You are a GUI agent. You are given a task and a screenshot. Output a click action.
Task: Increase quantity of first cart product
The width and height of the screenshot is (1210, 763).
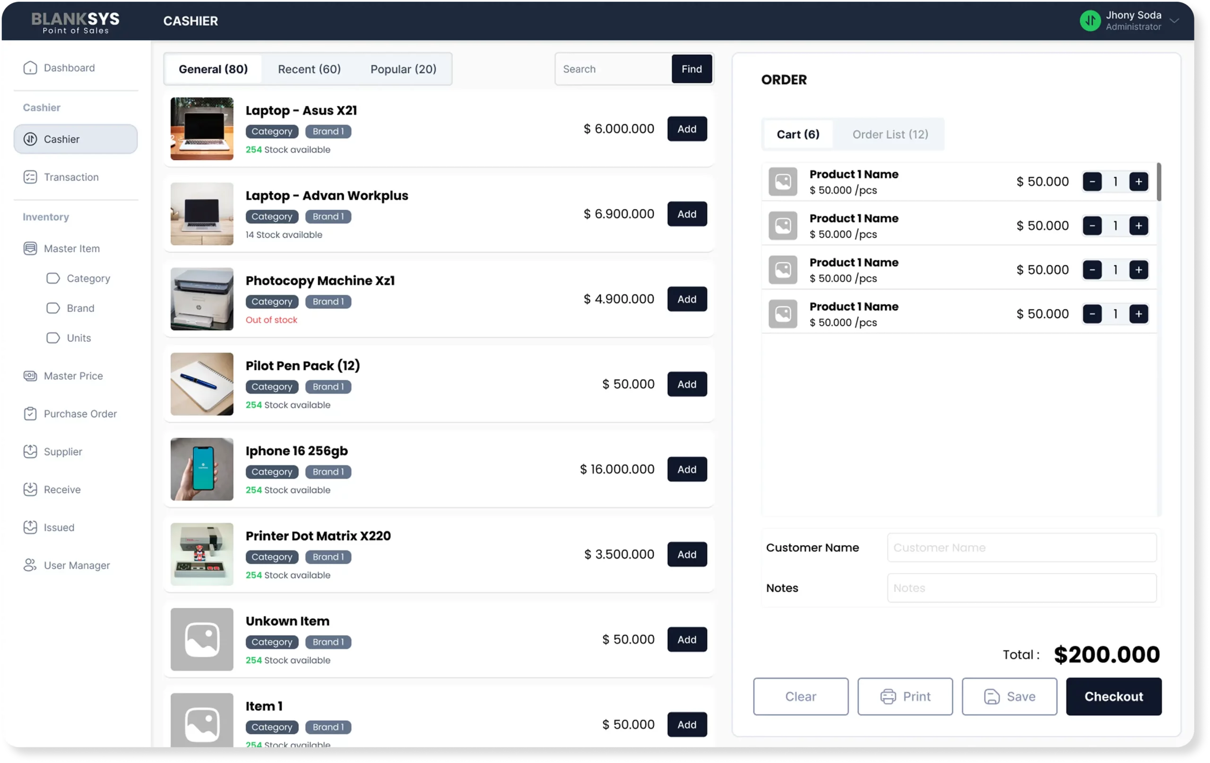coord(1138,182)
